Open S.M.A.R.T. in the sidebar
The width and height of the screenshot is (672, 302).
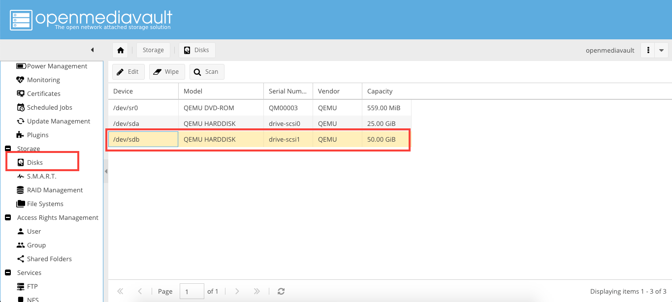coord(41,176)
